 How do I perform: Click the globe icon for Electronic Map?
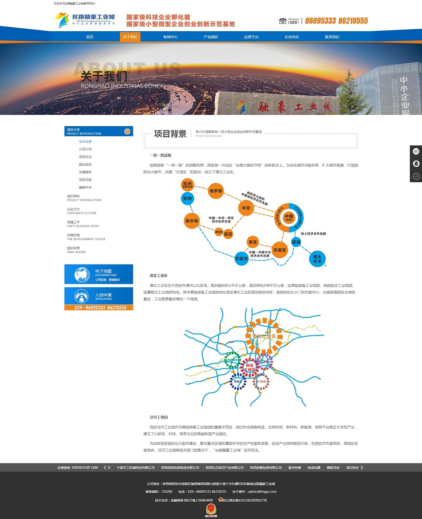tap(82, 275)
